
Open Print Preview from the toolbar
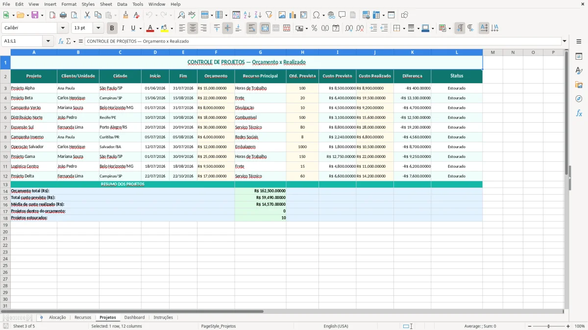coord(73,15)
